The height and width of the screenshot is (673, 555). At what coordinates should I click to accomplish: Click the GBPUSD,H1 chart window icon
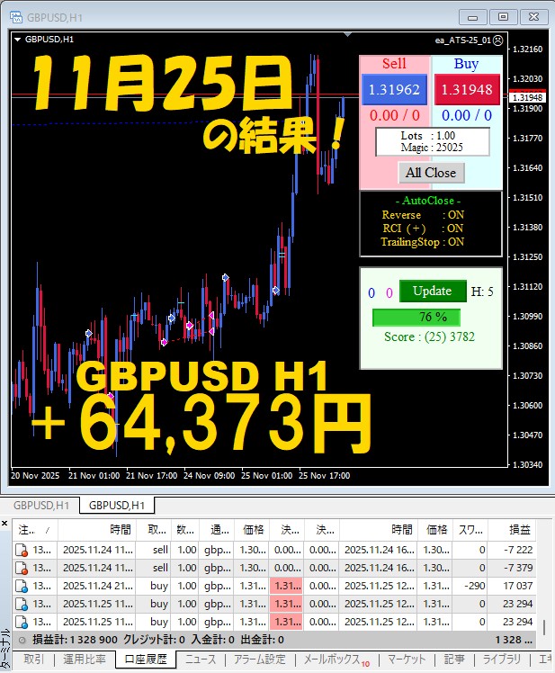pyautogui.click(x=16, y=17)
